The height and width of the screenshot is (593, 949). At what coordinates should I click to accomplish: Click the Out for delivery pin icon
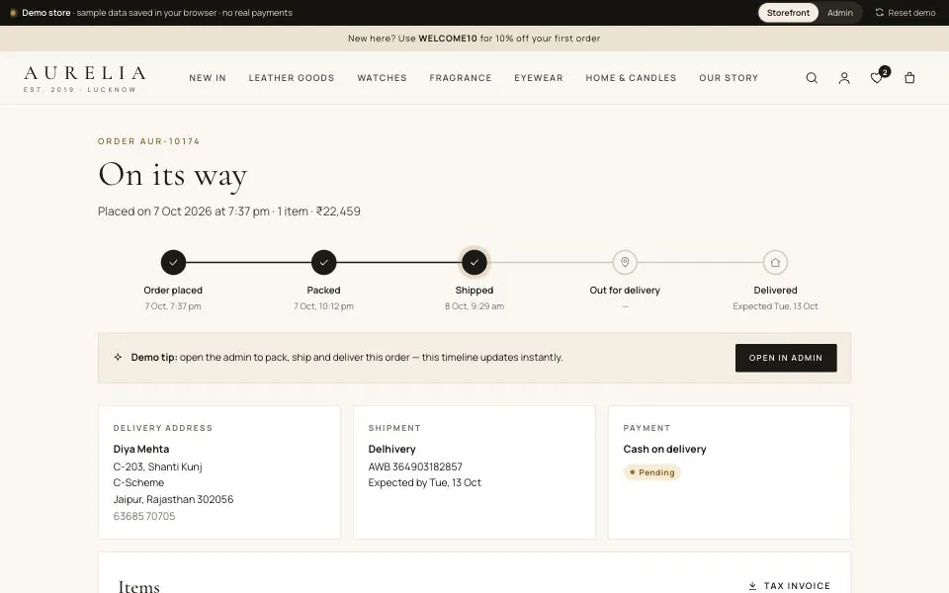point(625,263)
